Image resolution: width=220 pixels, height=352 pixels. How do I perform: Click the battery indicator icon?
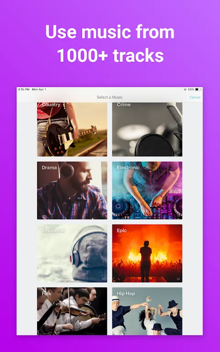coord(198,89)
